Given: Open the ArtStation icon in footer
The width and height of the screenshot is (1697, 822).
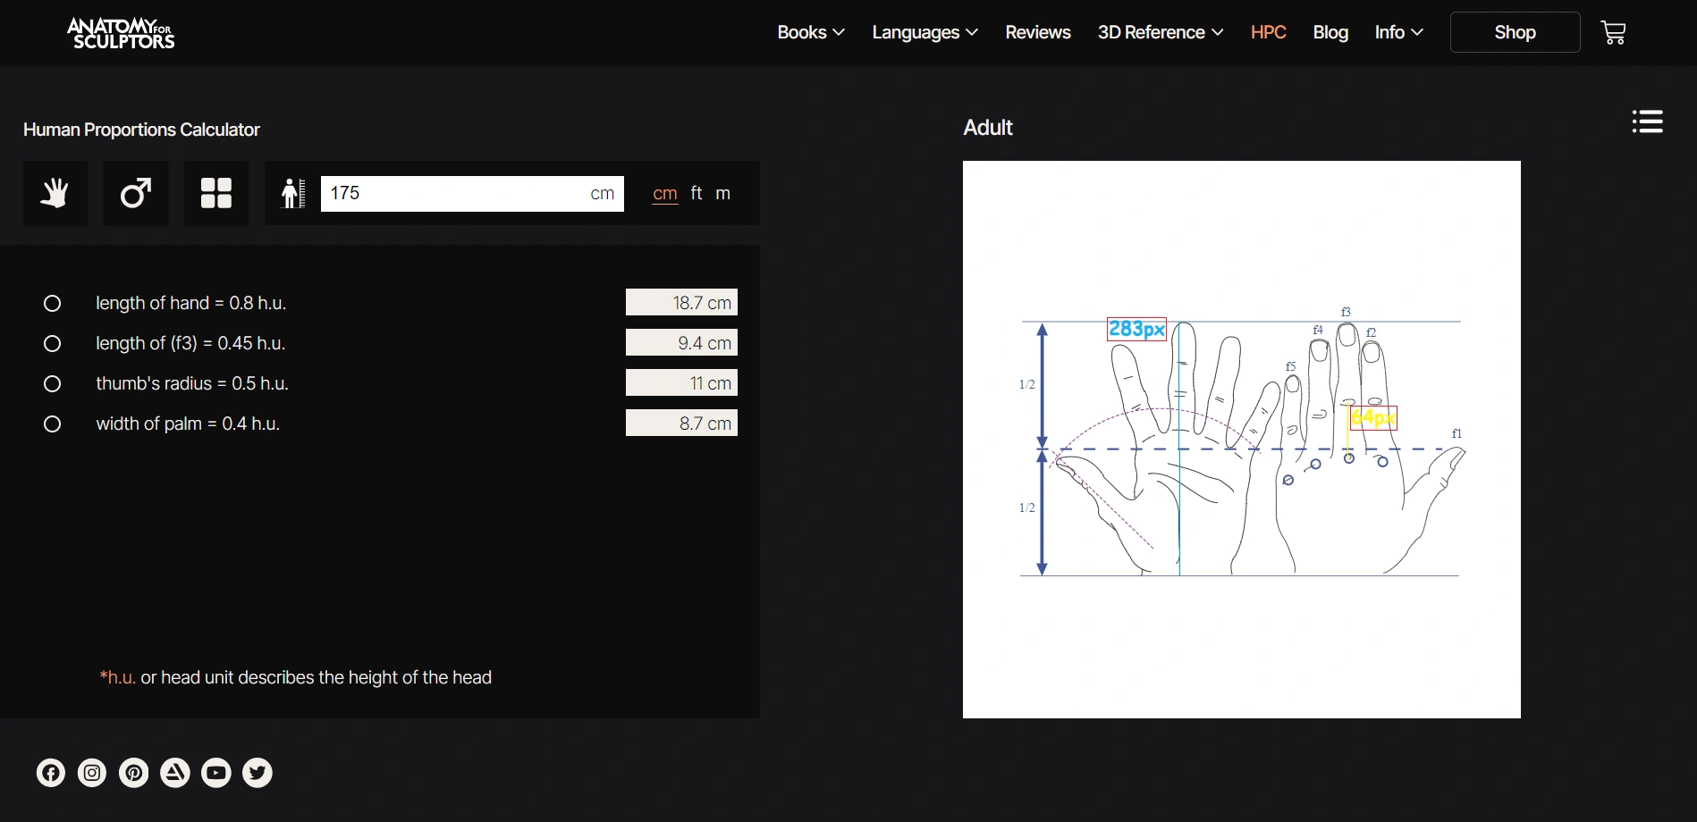Looking at the screenshot, I should tap(175, 773).
